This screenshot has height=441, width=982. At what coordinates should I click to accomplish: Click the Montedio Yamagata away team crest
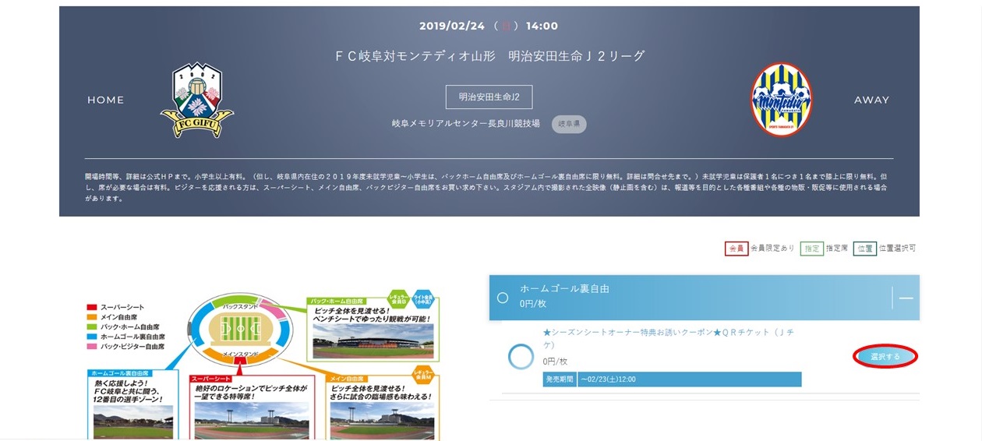781,100
